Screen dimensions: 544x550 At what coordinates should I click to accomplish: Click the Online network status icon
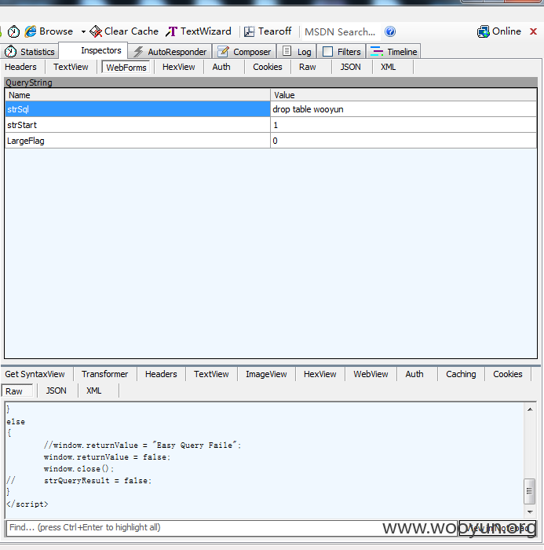[x=483, y=31]
